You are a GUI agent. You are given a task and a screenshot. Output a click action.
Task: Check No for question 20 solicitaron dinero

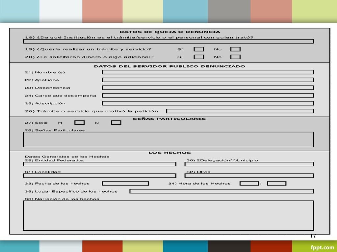tap(235, 57)
